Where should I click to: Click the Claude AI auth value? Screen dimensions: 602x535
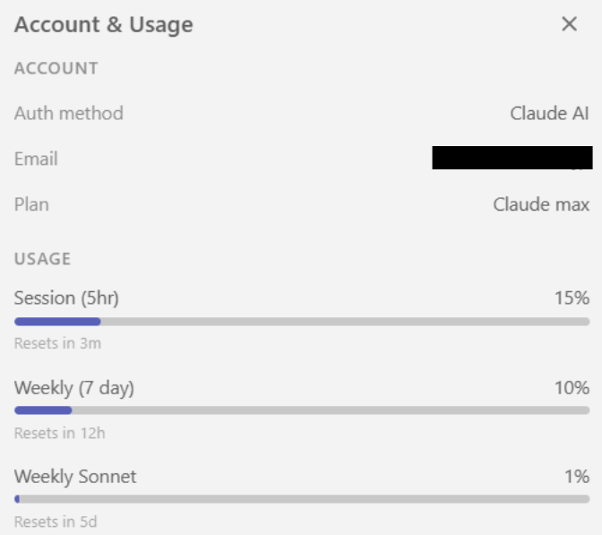coord(549,113)
